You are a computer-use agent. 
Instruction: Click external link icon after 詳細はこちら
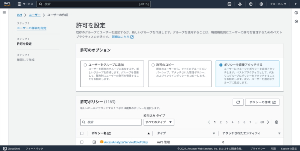(132, 37)
